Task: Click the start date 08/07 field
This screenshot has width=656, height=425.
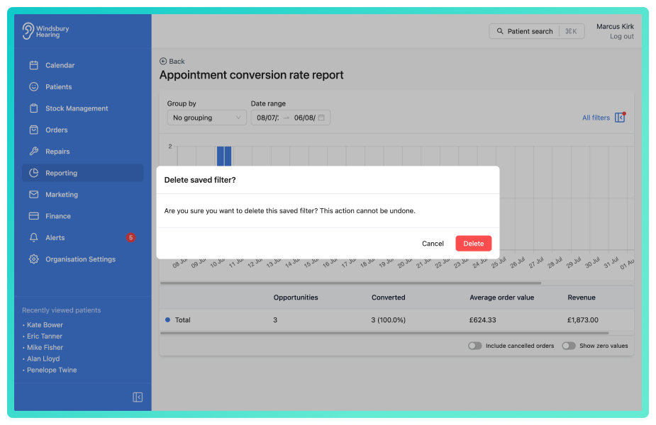Action: 268,118
